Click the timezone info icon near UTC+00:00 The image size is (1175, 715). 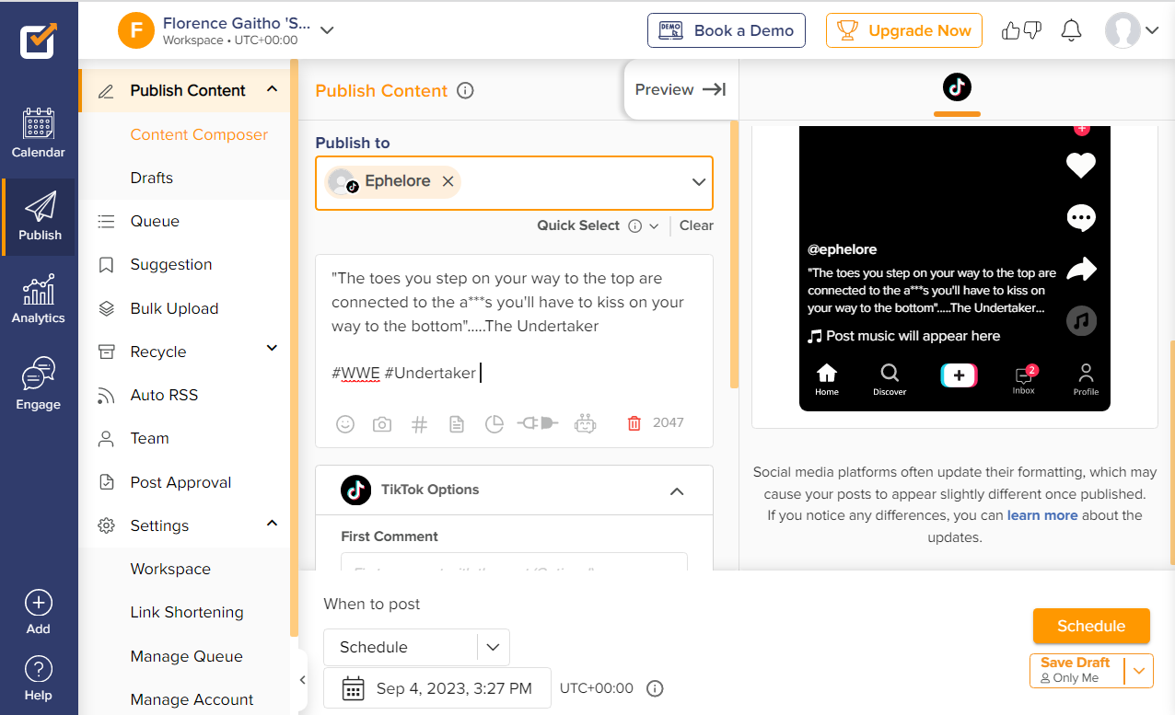coord(656,688)
